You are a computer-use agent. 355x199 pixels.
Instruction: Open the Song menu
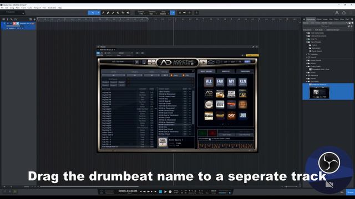point(12,8)
